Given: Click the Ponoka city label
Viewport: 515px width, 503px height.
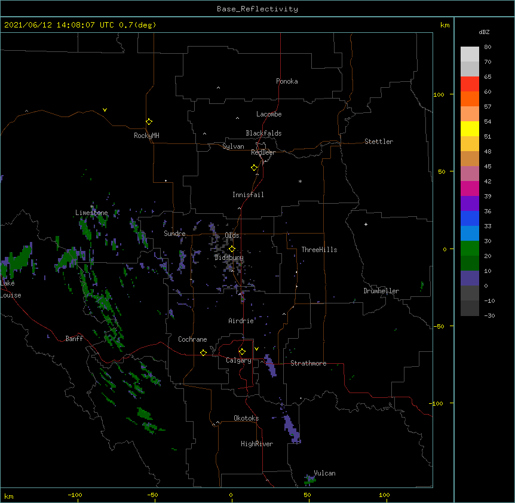Looking at the screenshot, I should [x=287, y=81].
